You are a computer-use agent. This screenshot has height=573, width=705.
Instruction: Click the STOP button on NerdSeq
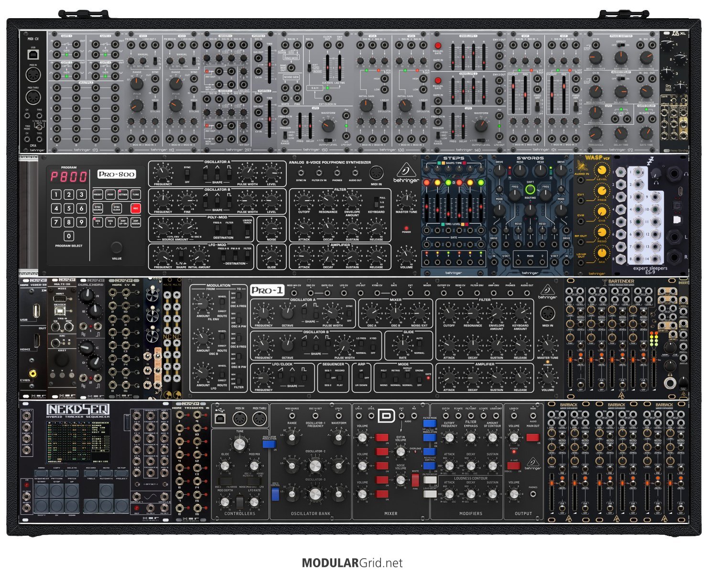pos(56,490)
